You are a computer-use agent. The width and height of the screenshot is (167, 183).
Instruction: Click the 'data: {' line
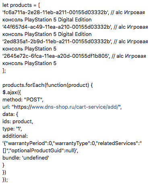[x=10, y=114]
